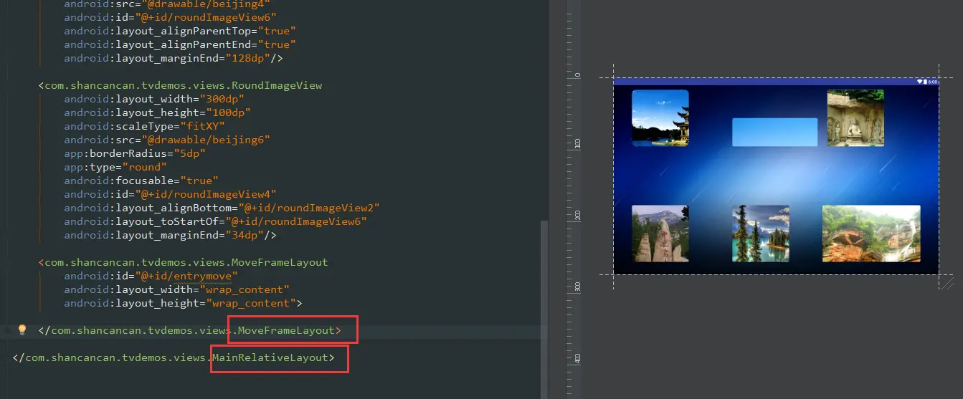Click the editor vertical scrollbar thumb

click(x=544, y=308)
